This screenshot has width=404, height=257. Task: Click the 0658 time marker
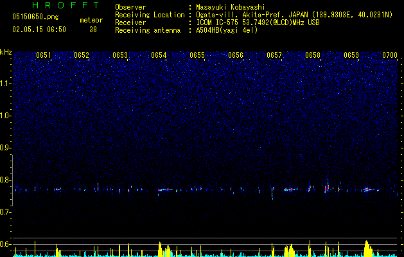tap(313, 55)
